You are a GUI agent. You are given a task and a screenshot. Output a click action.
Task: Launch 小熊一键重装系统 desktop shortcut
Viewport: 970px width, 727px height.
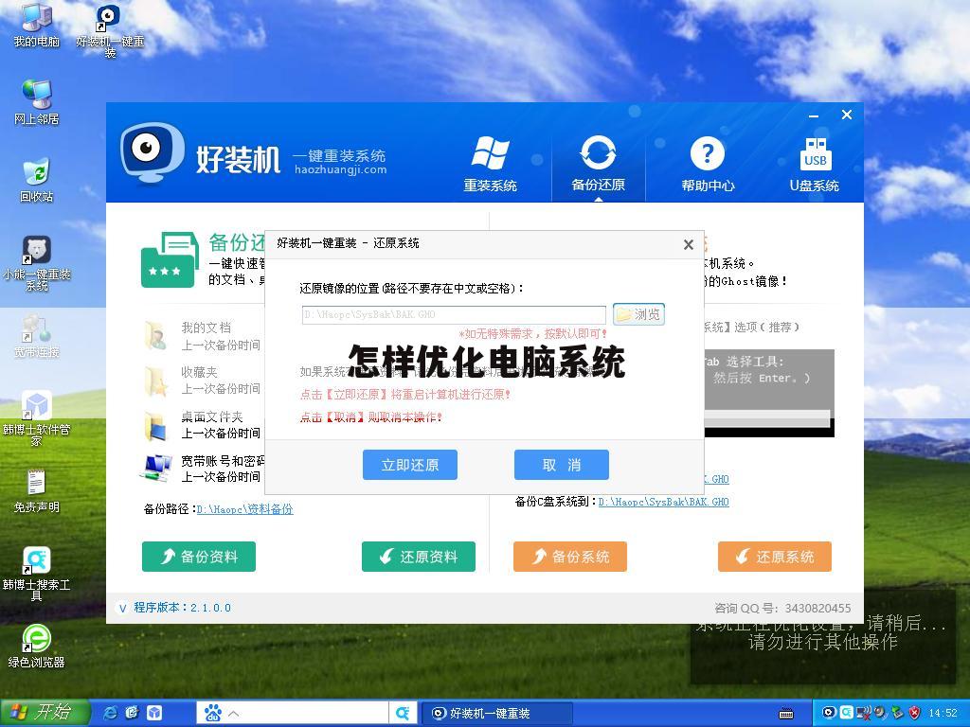[37, 263]
